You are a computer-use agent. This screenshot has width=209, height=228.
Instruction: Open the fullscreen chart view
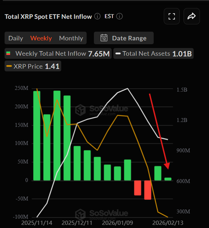[x=172, y=16]
